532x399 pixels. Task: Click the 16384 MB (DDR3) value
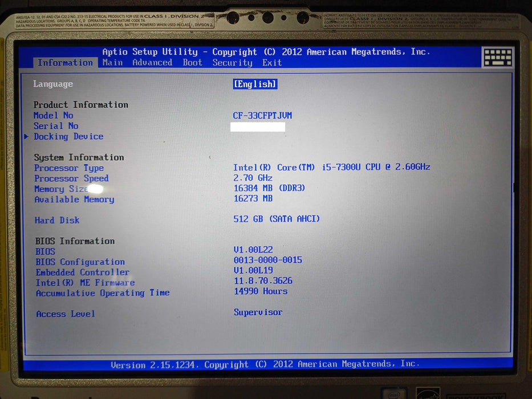click(269, 188)
